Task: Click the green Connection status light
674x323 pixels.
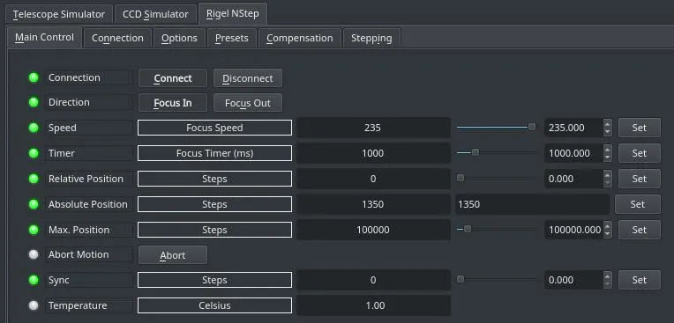Action: coord(34,77)
